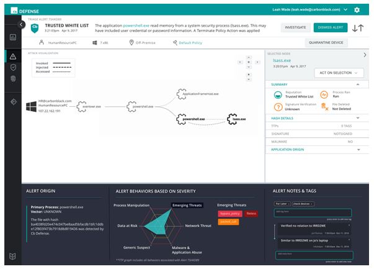374x269 pixels.
Task: Remove the check devices tag
Action: pyautogui.click(x=311, y=204)
